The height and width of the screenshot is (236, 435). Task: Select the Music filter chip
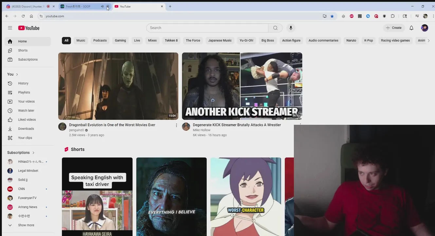point(81,40)
